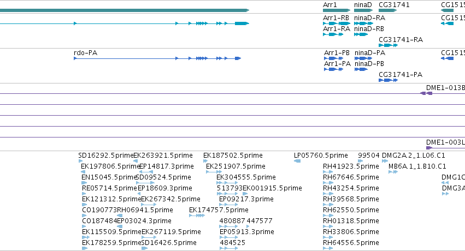Select the CO187484 feature
Viewport: 465px width, 251px height.
pos(99,221)
